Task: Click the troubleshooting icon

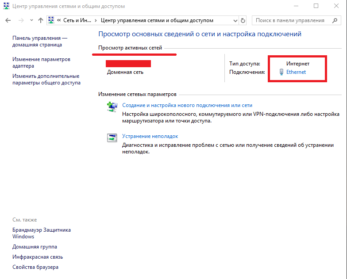Action: pyautogui.click(x=112, y=138)
